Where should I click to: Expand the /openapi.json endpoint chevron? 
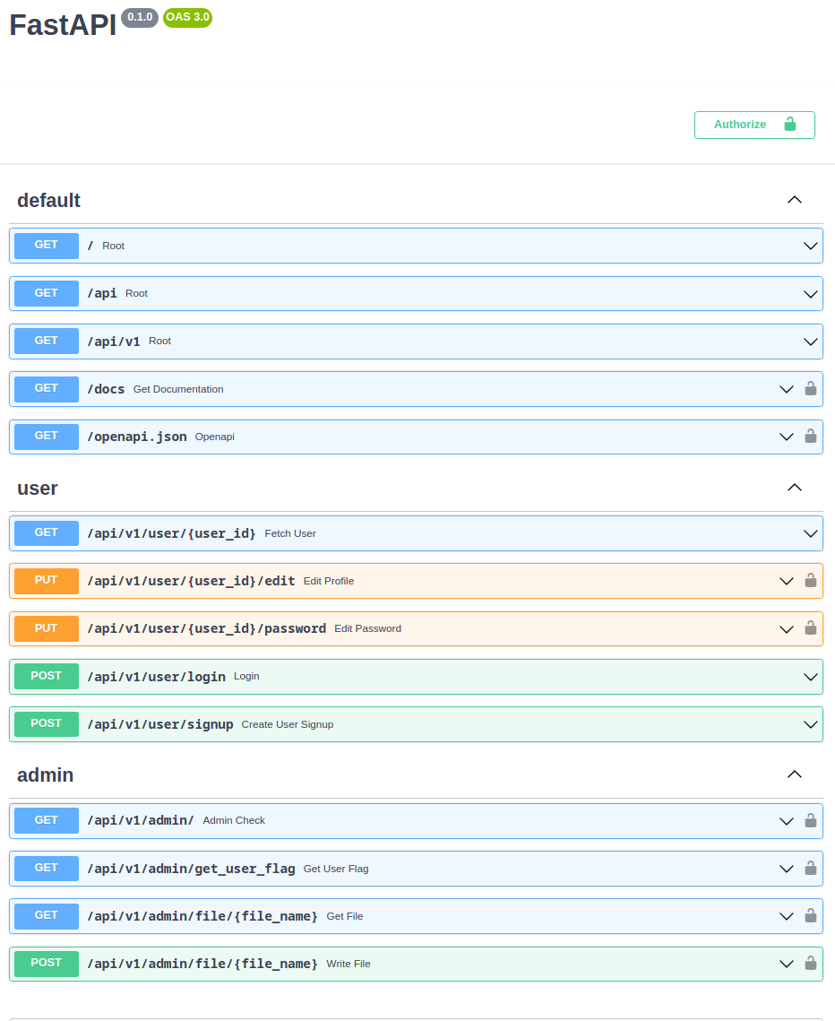coord(787,437)
